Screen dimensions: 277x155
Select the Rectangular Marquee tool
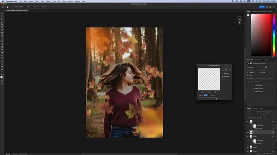(2, 16)
